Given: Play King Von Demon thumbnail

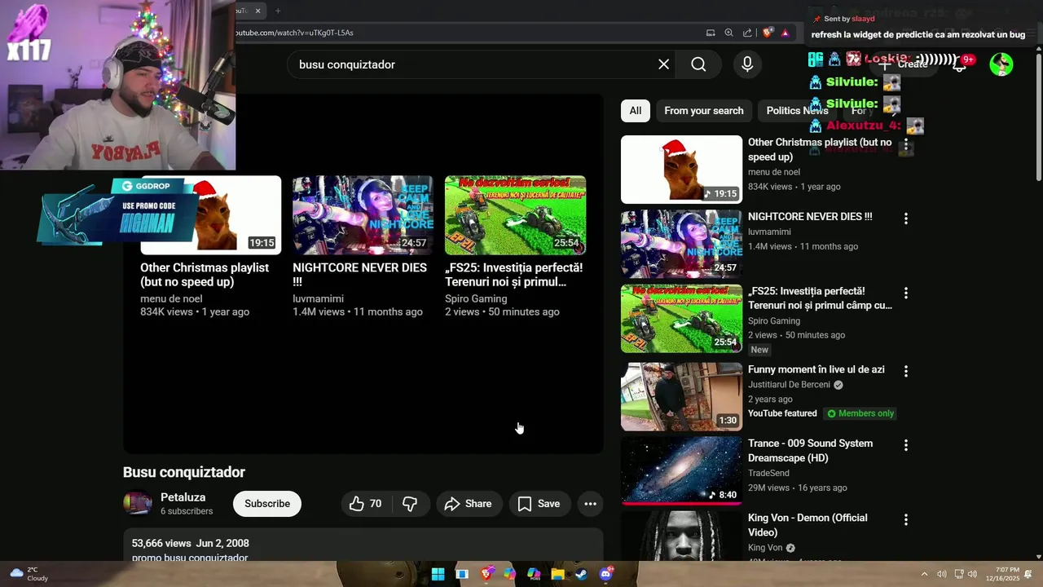Looking at the screenshot, I should tap(681, 536).
